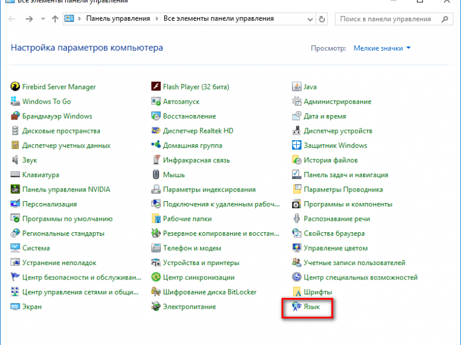Click the История файлов icon
The image size is (461, 345).
pos(297,160)
